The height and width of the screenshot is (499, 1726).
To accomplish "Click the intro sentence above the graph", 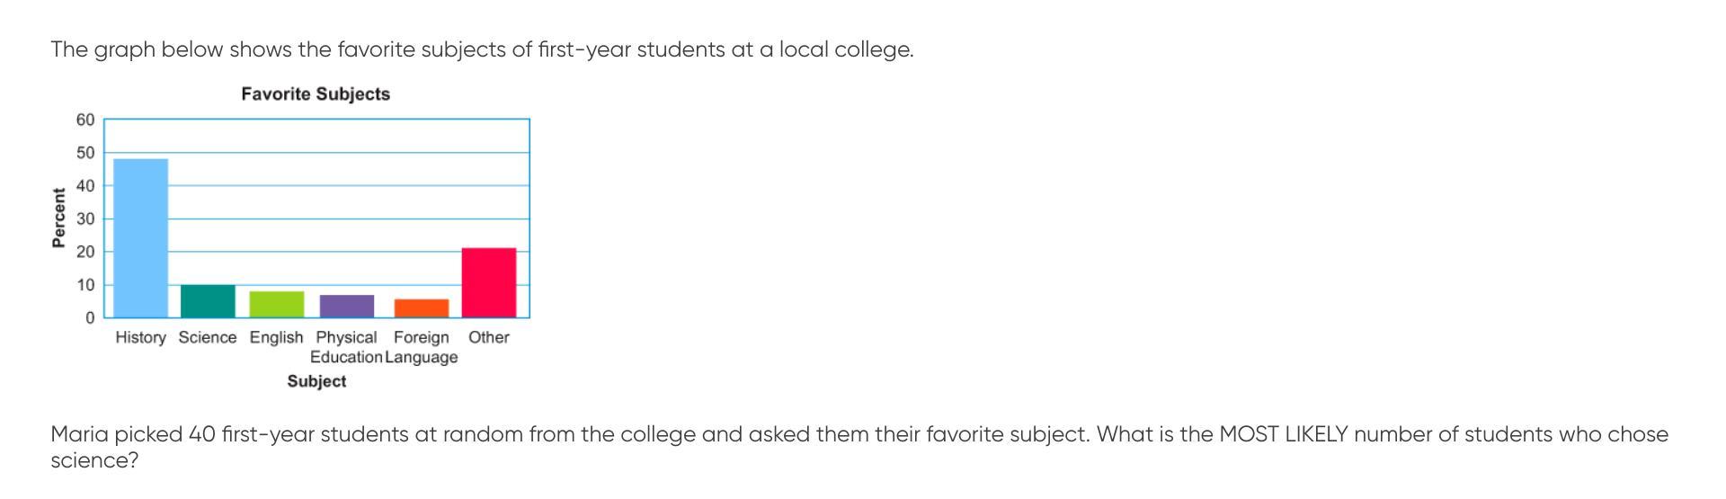I will pyautogui.click(x=482, y=49).
